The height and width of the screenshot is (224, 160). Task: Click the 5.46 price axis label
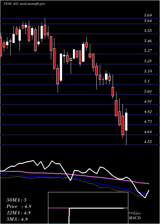(148, 41)
